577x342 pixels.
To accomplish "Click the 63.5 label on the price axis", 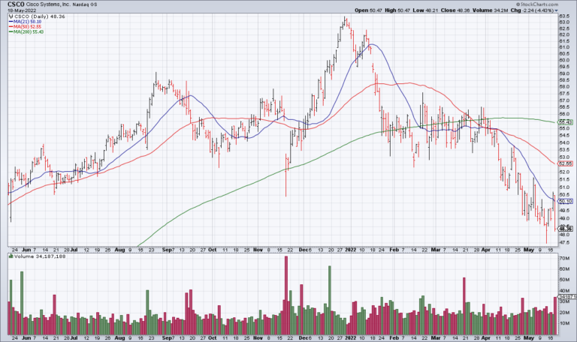I will [564, 16].
